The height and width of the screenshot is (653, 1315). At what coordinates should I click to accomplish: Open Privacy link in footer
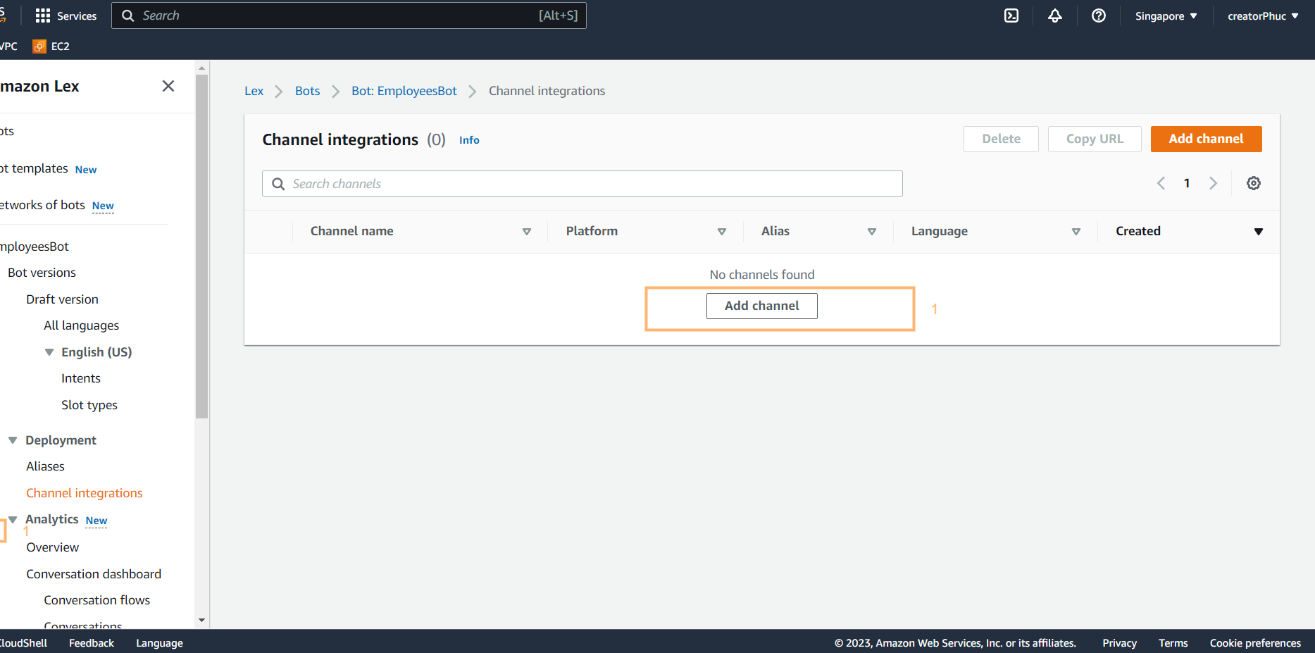(x=1119, y=643)
